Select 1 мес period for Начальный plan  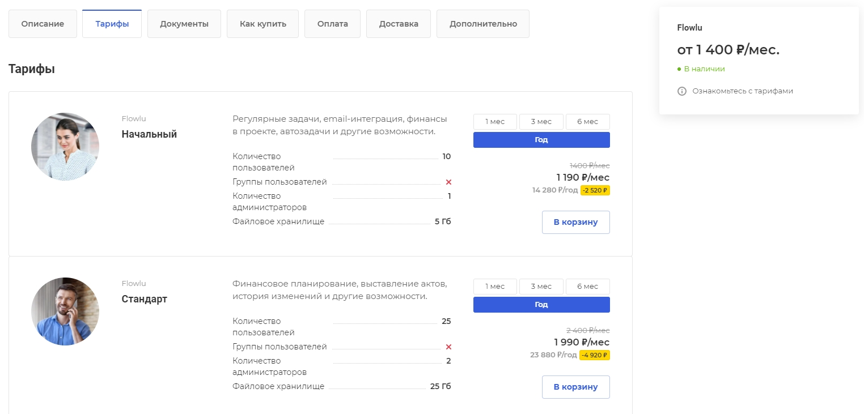coord(495,122)
